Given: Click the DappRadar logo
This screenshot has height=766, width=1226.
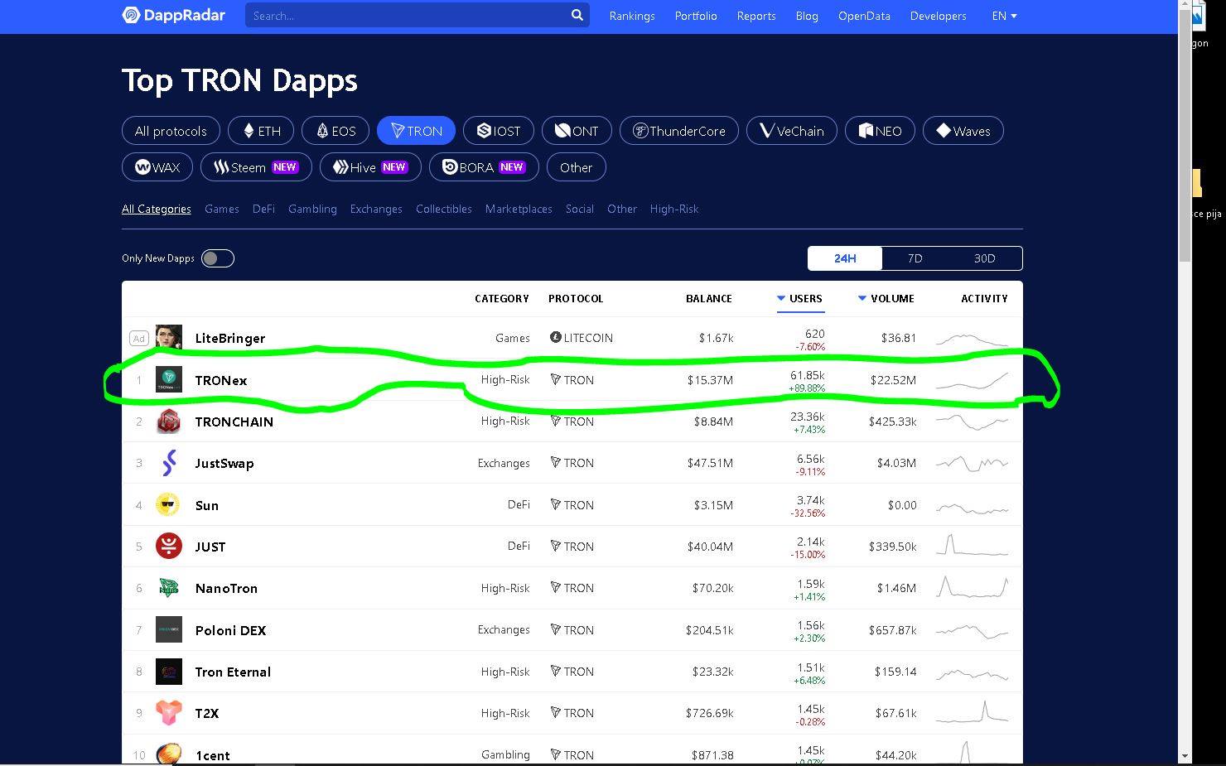Looking at the screenshot, I should [173, 15].
